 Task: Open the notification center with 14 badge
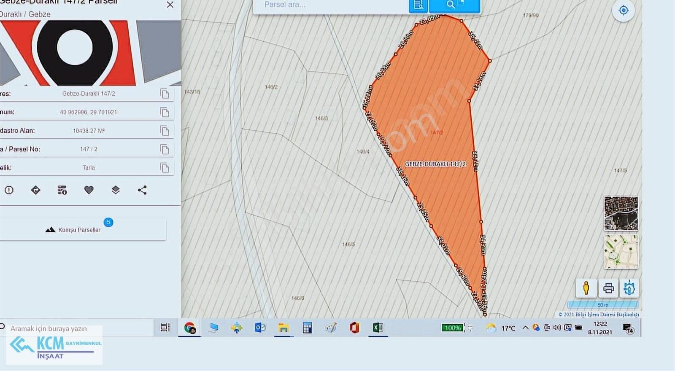tap(628, 328)
